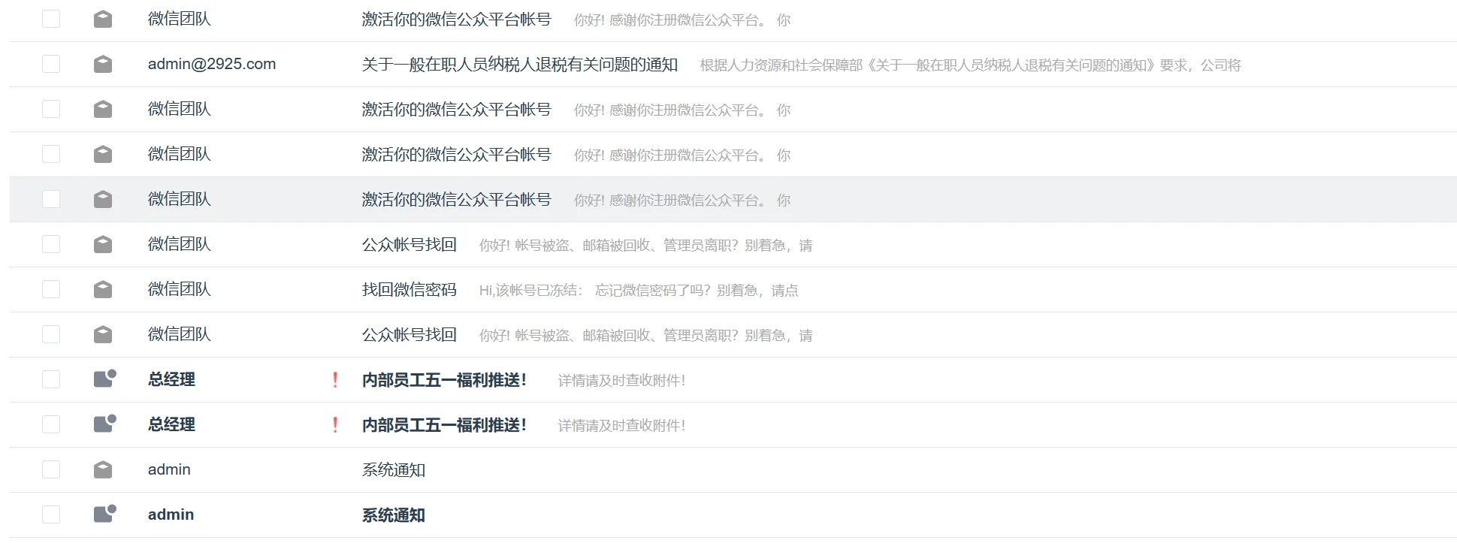Viewport: 1457px width, 543px height.
Task: Click the preview text Hi,该帐号已冻结
Action: 639,291
